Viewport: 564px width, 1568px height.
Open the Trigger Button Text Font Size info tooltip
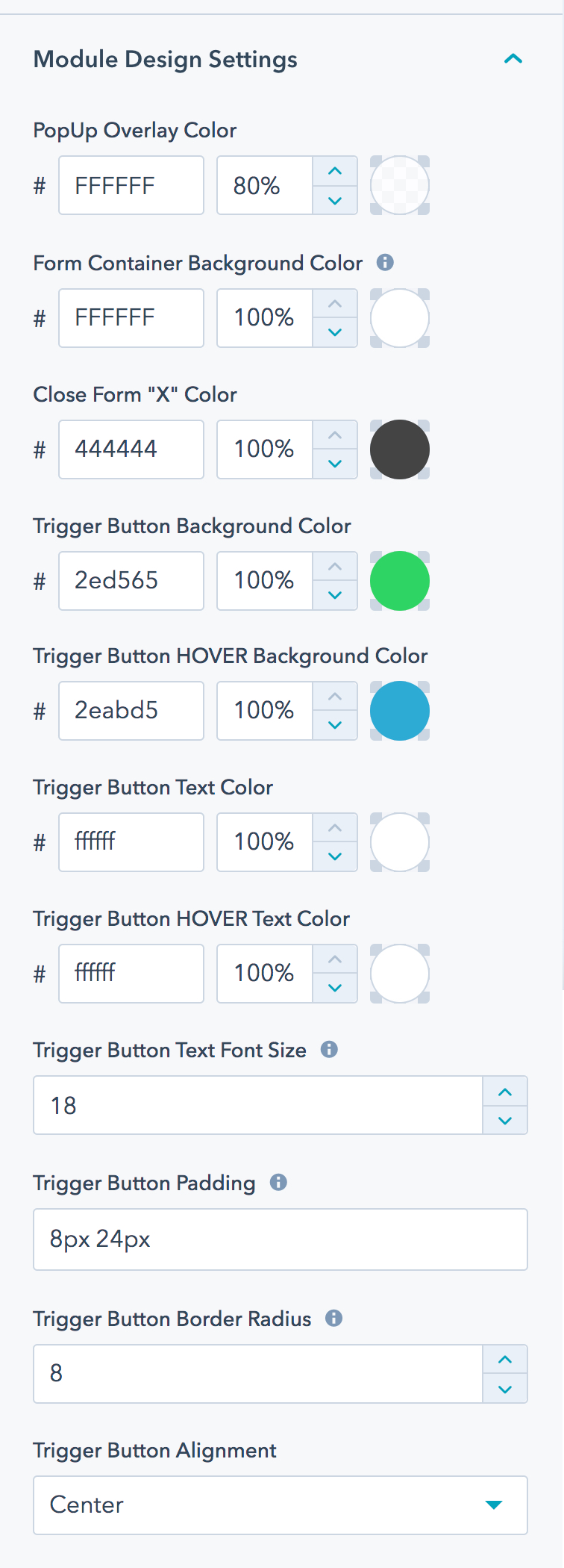point(328,1049)
